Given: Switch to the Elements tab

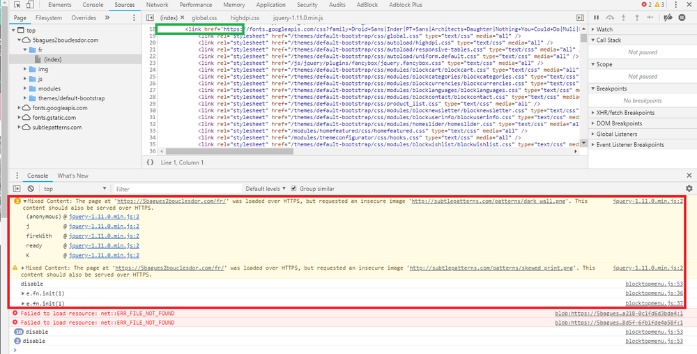Looking at the screenshot, I should click(60, 5).
